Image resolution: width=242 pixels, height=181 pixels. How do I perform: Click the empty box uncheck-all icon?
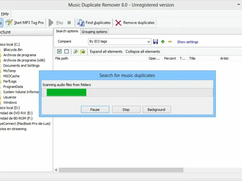tap(67, 51)
